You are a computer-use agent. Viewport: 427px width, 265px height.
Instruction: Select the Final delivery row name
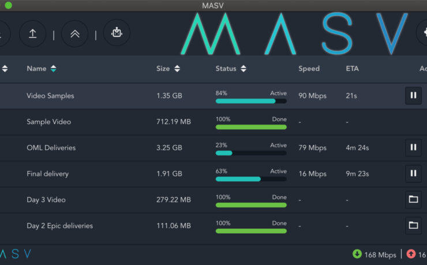pyautogui.click(x=48, y=173)
